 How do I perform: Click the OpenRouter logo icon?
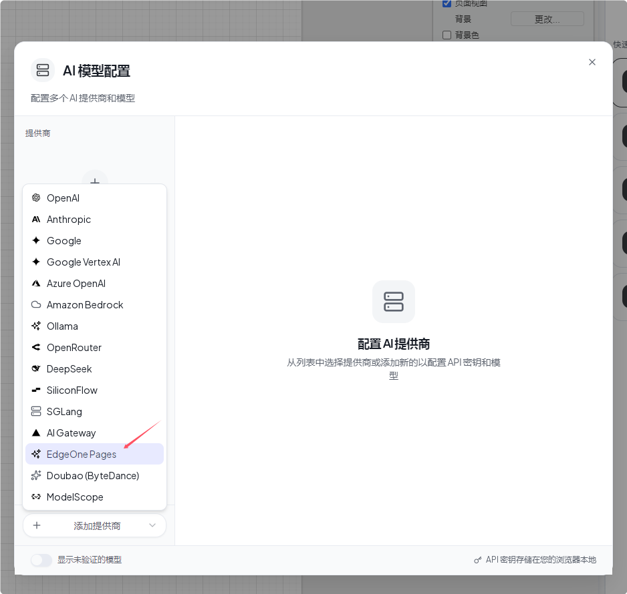(36, 347)
